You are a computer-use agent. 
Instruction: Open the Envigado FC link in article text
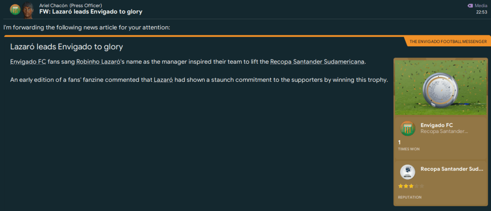[27, 62]
